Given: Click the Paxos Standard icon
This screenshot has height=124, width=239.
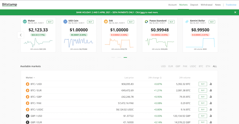Looking at the screenshot, I should [146, 21].
